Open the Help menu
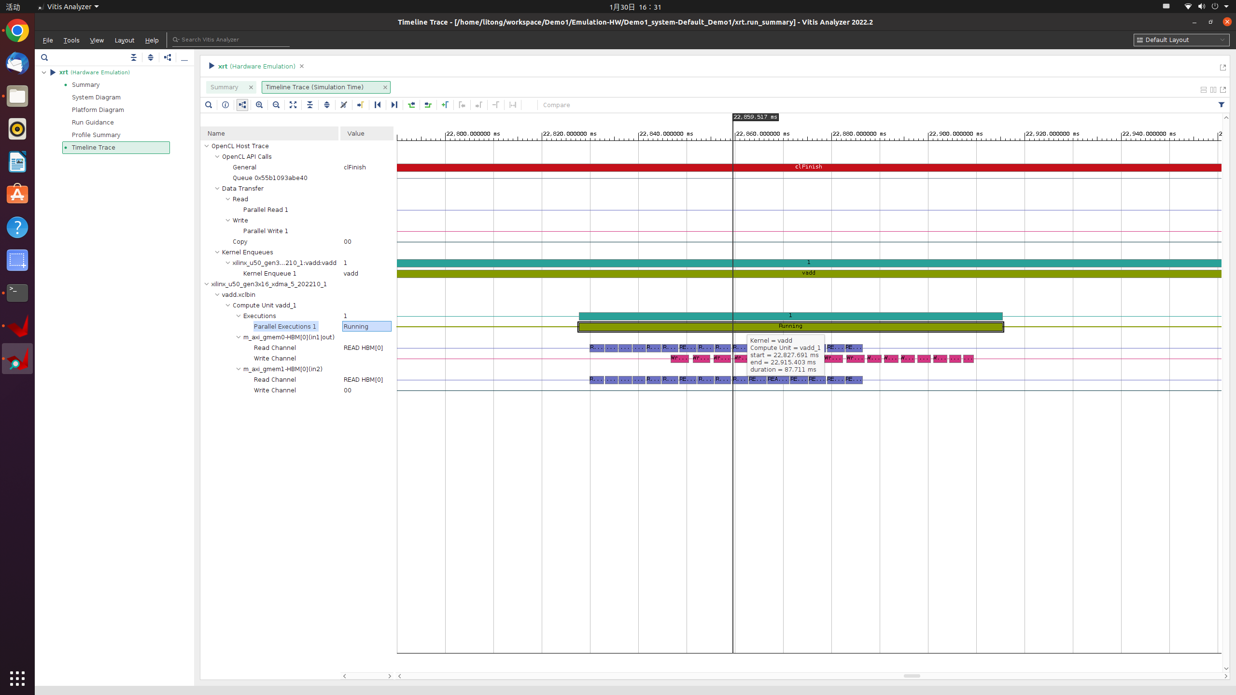Screen dimensions: 1236x695 [152, 40]
